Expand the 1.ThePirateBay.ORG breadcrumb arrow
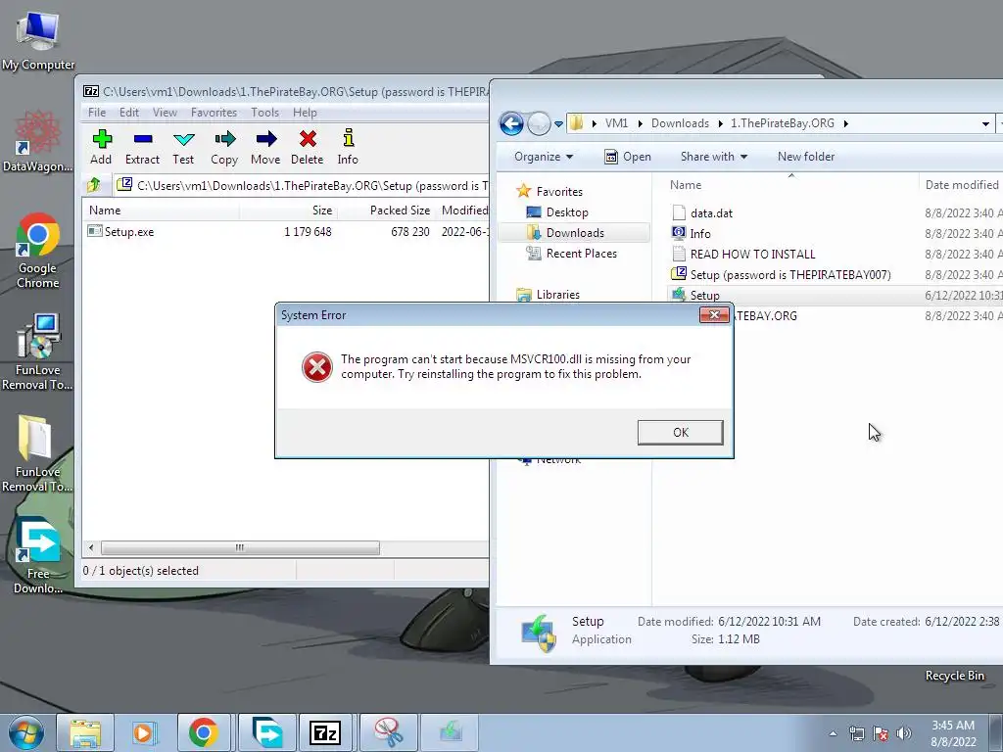1003x752 pixels. [x=845, y=123]
